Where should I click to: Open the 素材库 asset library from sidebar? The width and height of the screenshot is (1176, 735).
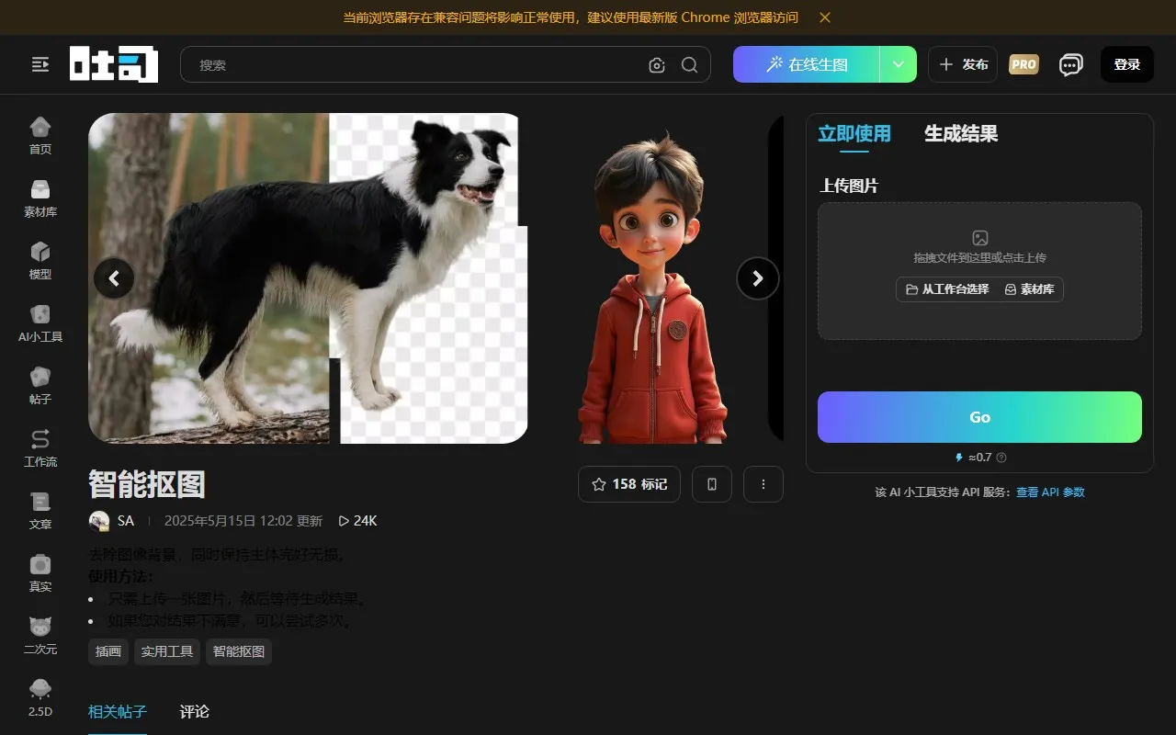click(x=40, y=196)
